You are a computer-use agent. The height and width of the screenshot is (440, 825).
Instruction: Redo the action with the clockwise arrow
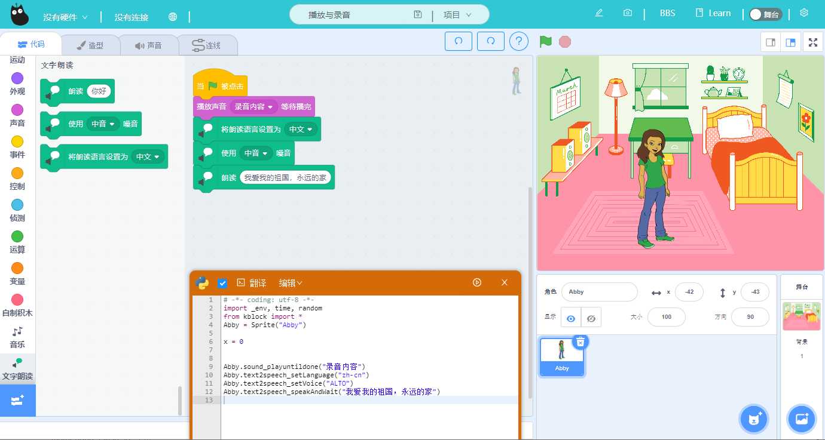click(491, 41)
